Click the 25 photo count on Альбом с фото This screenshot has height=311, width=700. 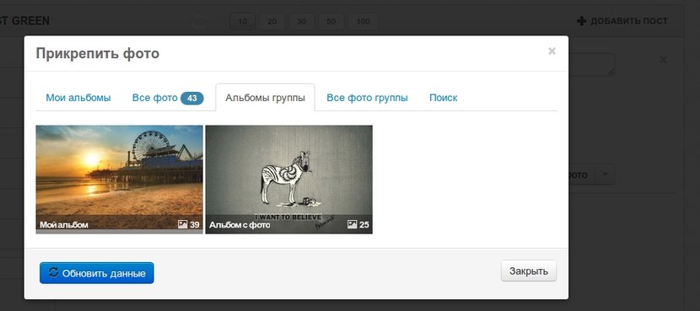(364, 224)
